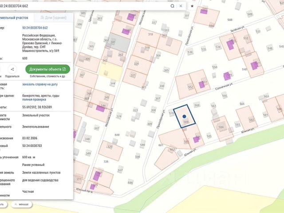Click Солнечная ул. street label
This screenshot has width=284, height=213.
point(224,87)
